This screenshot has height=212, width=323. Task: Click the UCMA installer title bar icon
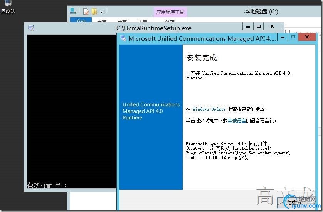123,38
